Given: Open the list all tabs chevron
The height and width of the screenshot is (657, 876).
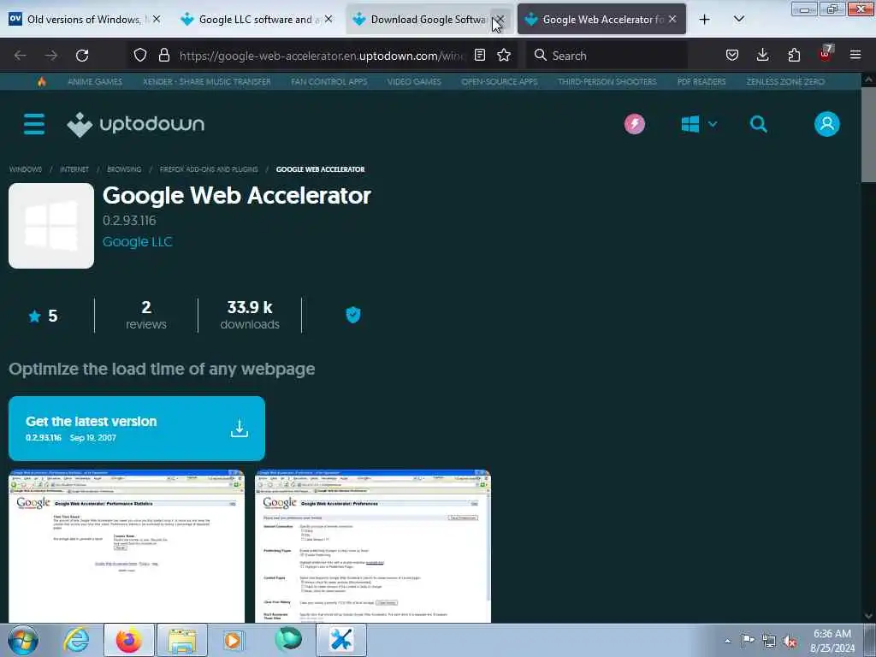Looking at the screenshot, I should pos(738,19).
